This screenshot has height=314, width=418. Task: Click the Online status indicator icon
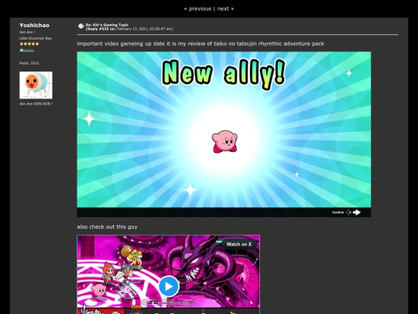[x=22, y=50]
